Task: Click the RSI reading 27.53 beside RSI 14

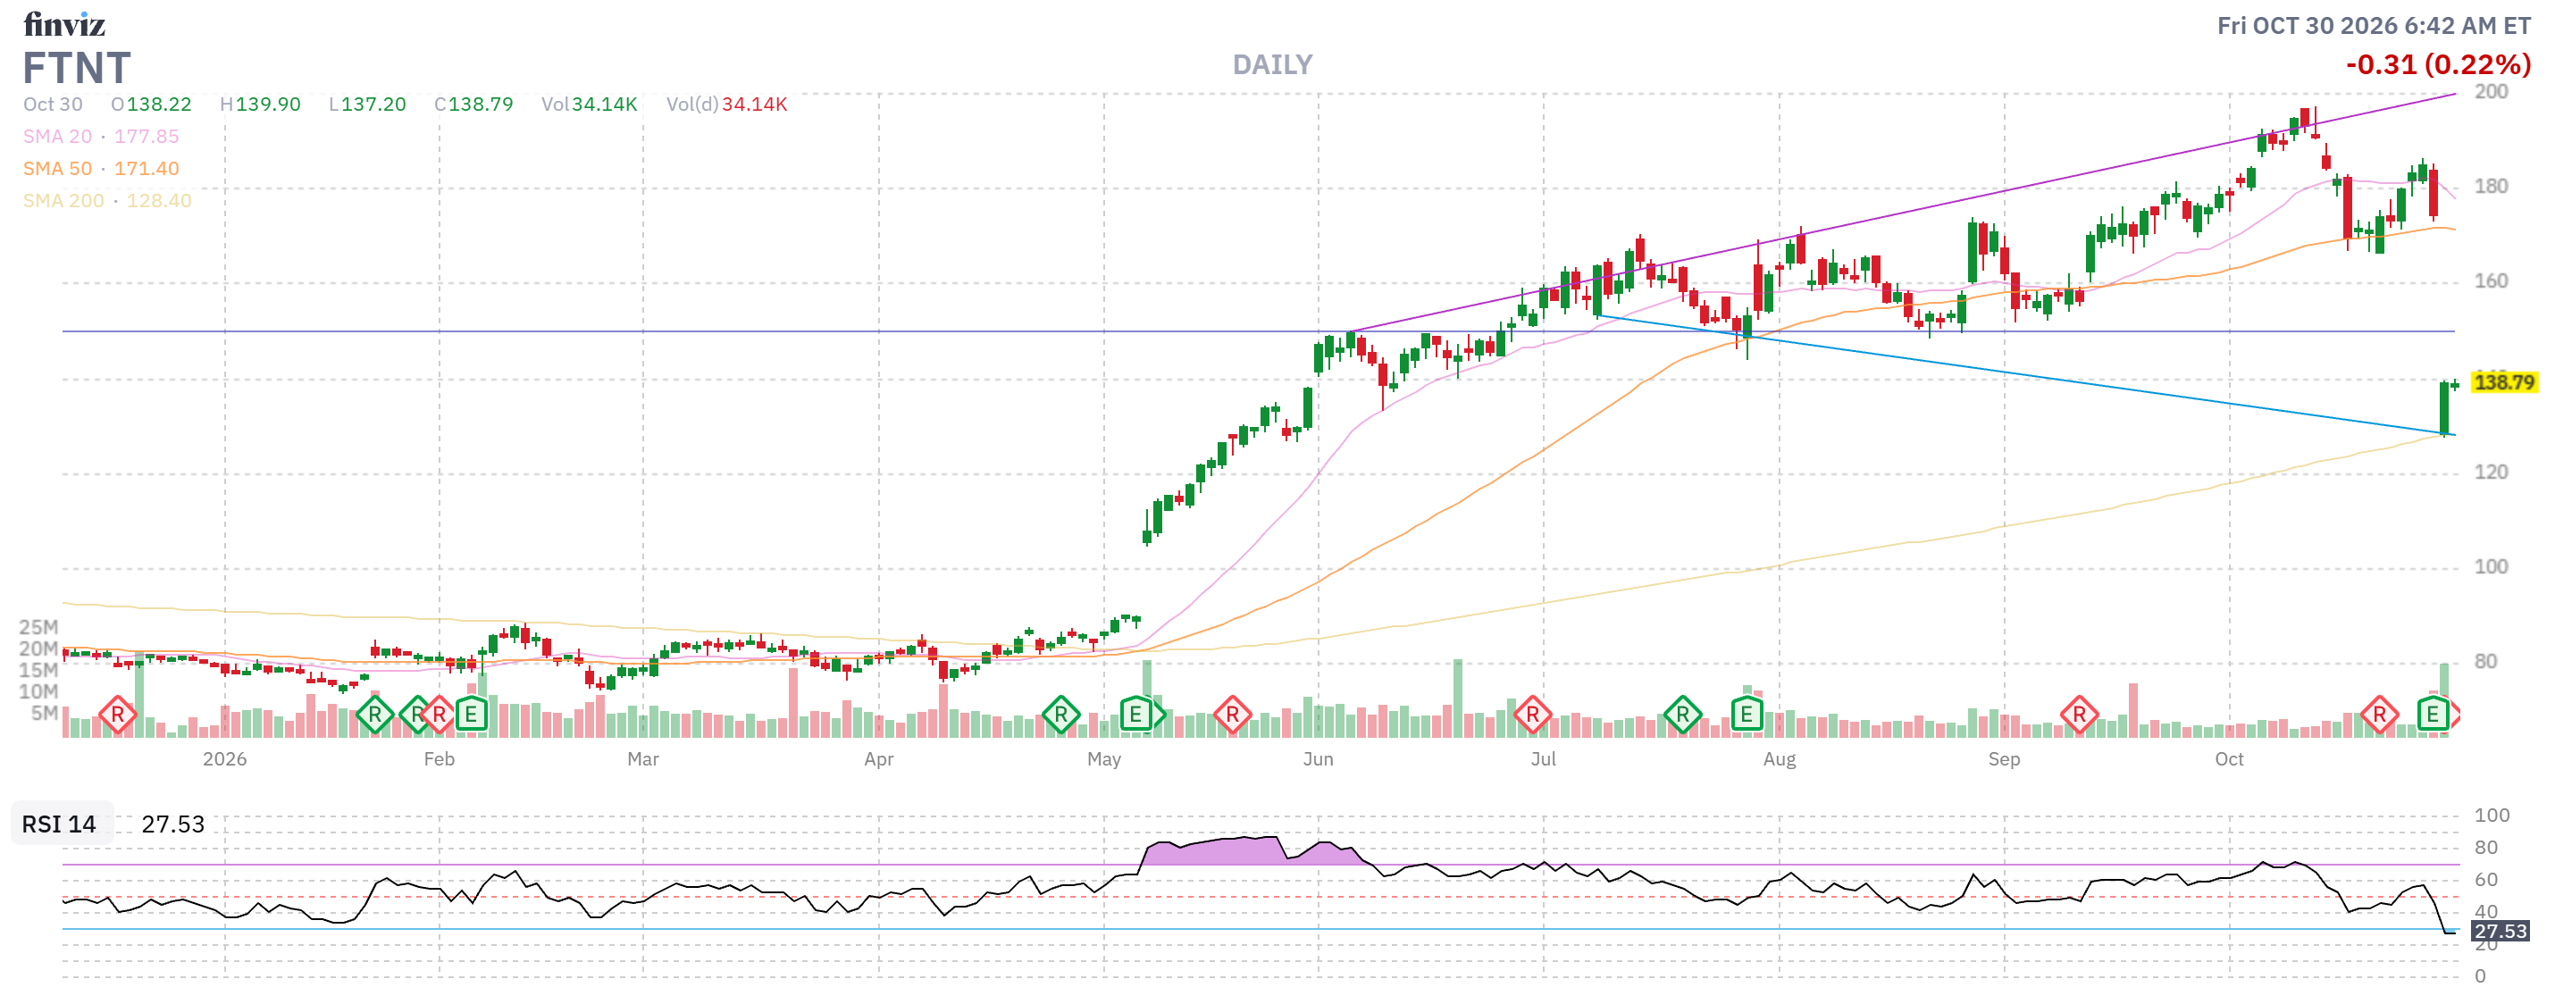Action: (x=172, y=824)
